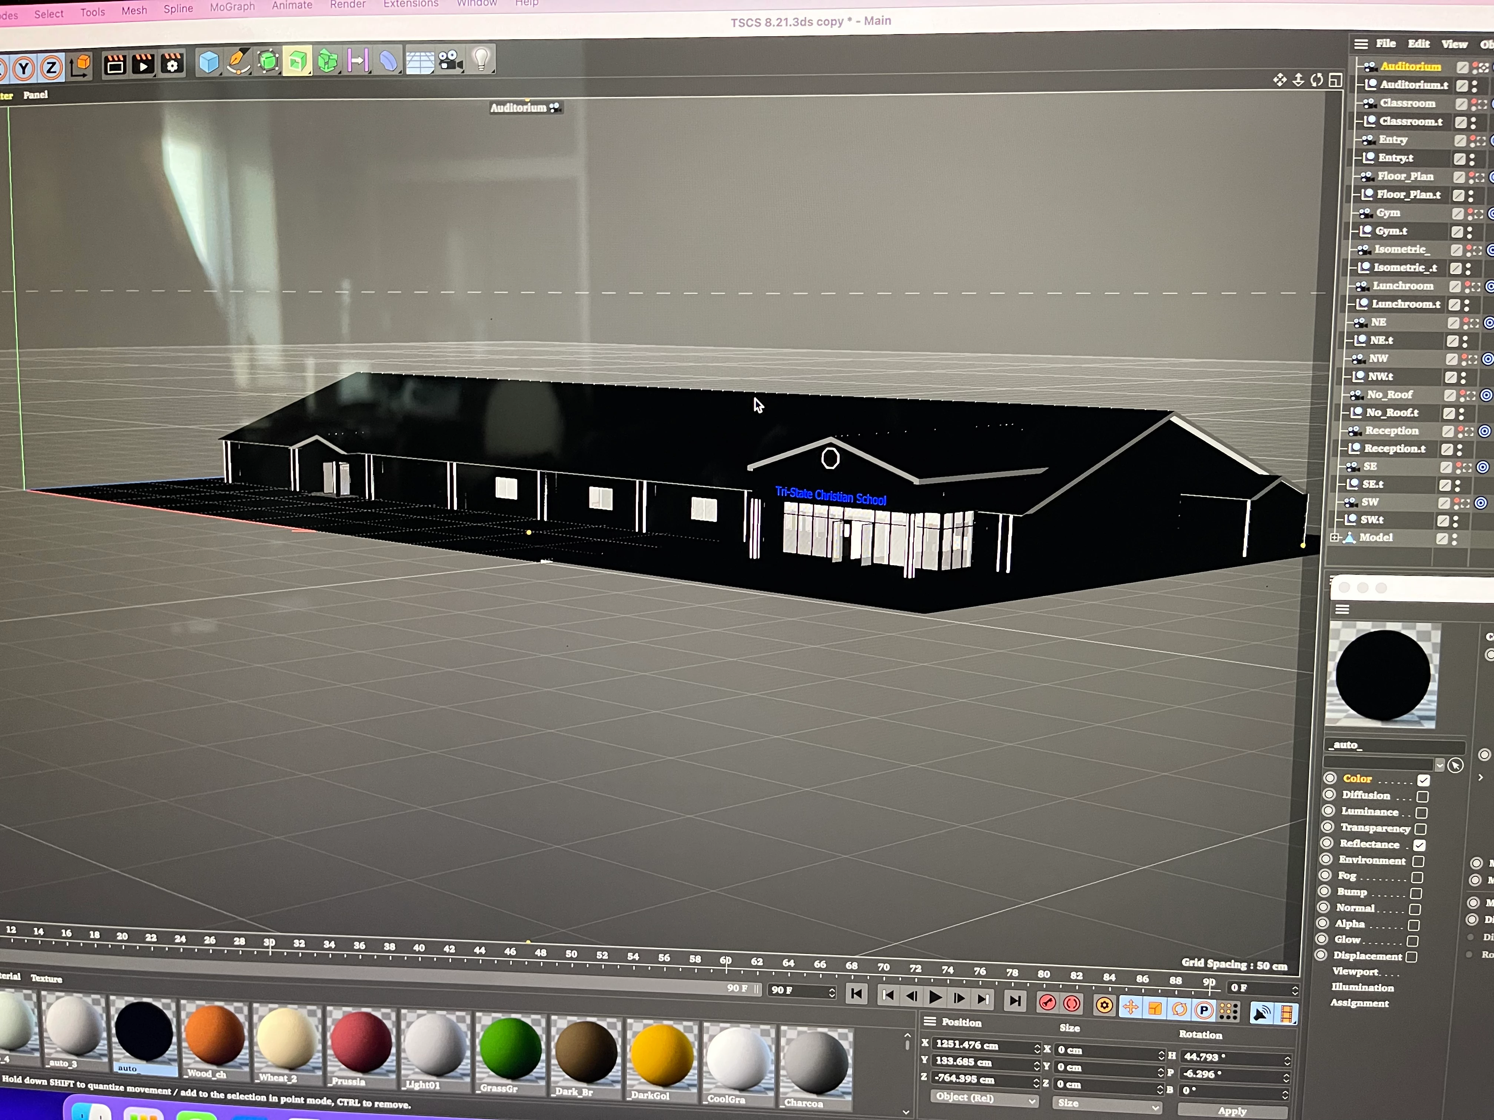Click the Apply button in coordinates
The height and width of the screenshot is (1120, 1494).
pos(1232,1111)
